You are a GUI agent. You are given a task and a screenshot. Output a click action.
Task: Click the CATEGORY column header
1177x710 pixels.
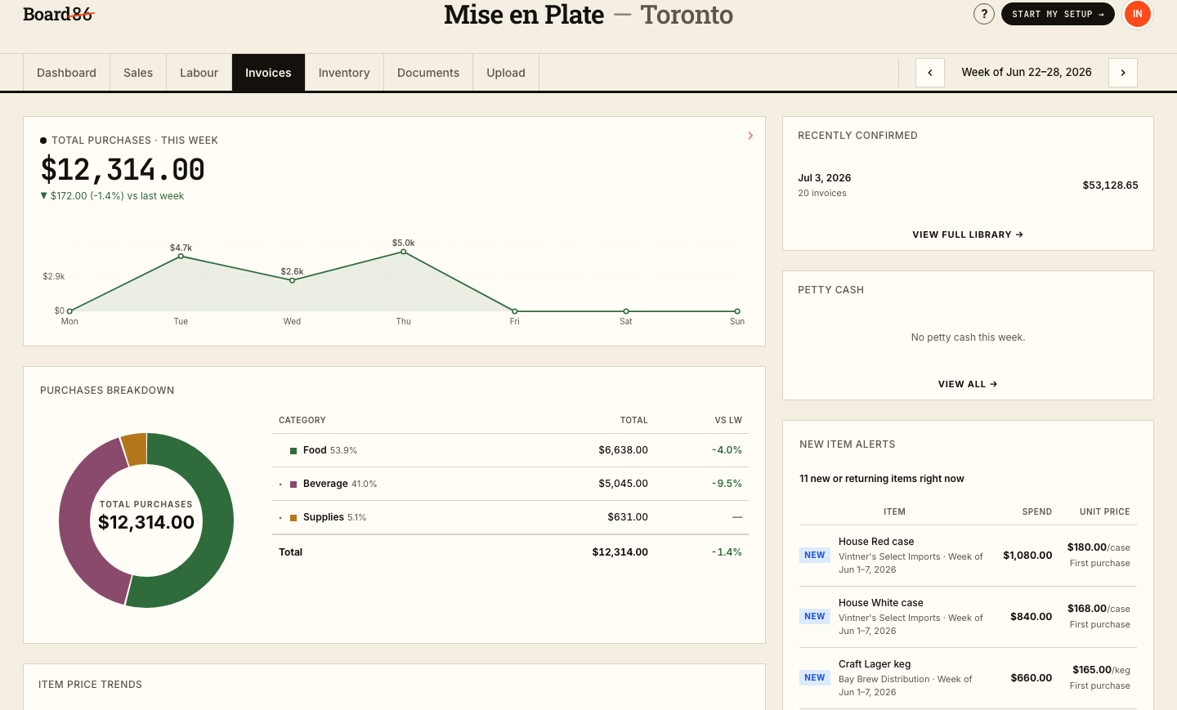[x=302, y=420]
